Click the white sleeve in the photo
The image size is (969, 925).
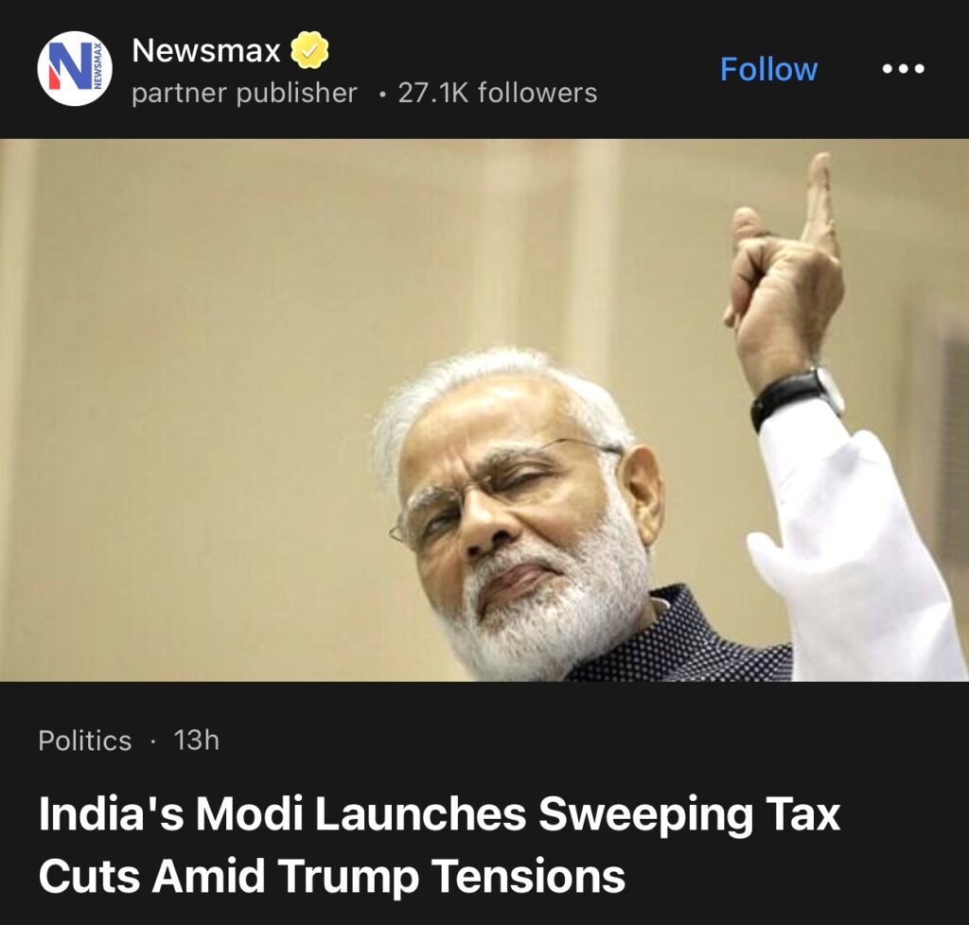pyautogui.click(x=853, y=544)
